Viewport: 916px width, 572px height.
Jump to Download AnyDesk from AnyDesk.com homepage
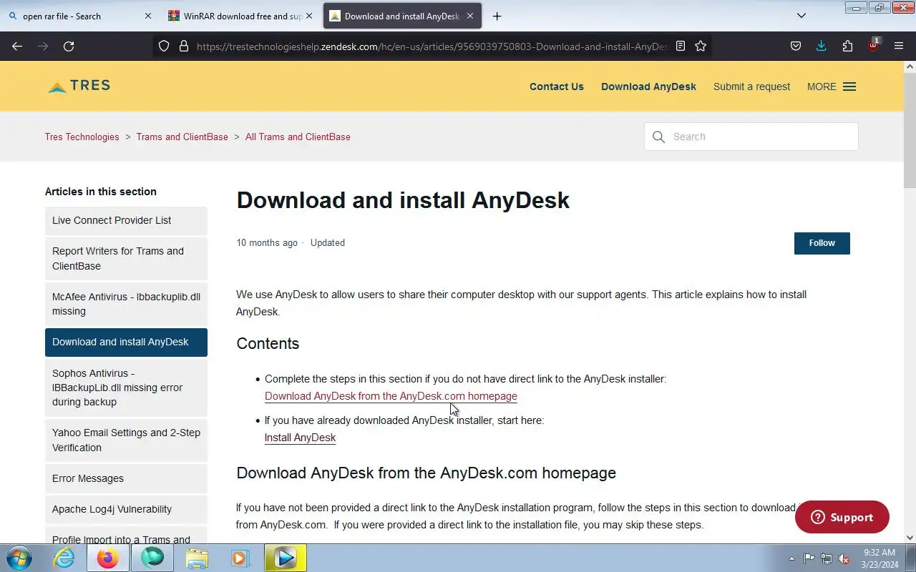391,396
